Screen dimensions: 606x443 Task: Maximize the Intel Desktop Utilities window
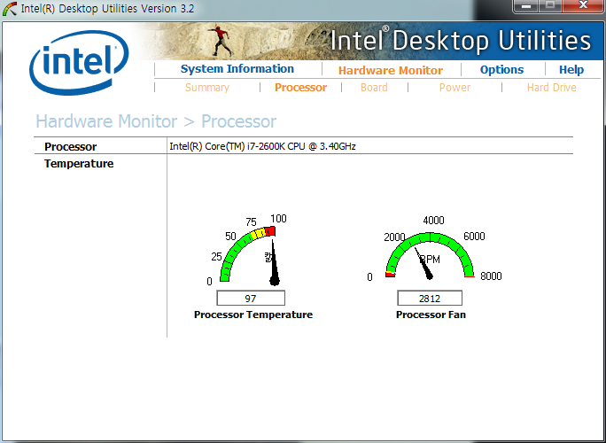[550, 6]
